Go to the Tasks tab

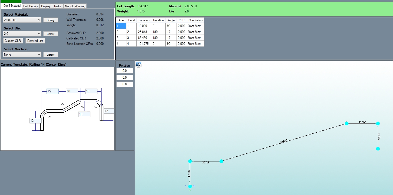click(57, 6)
